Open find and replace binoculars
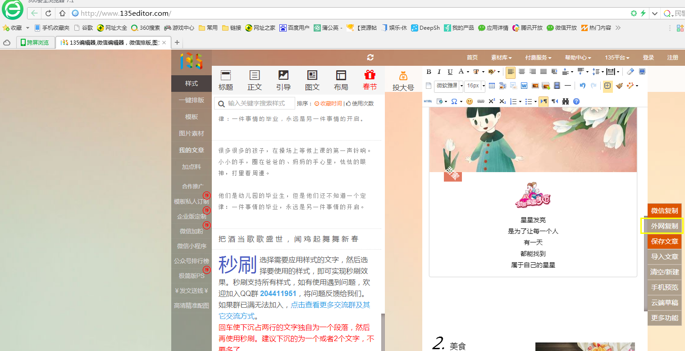This screenshot has height=351, width=685. (x=566, y=101)
